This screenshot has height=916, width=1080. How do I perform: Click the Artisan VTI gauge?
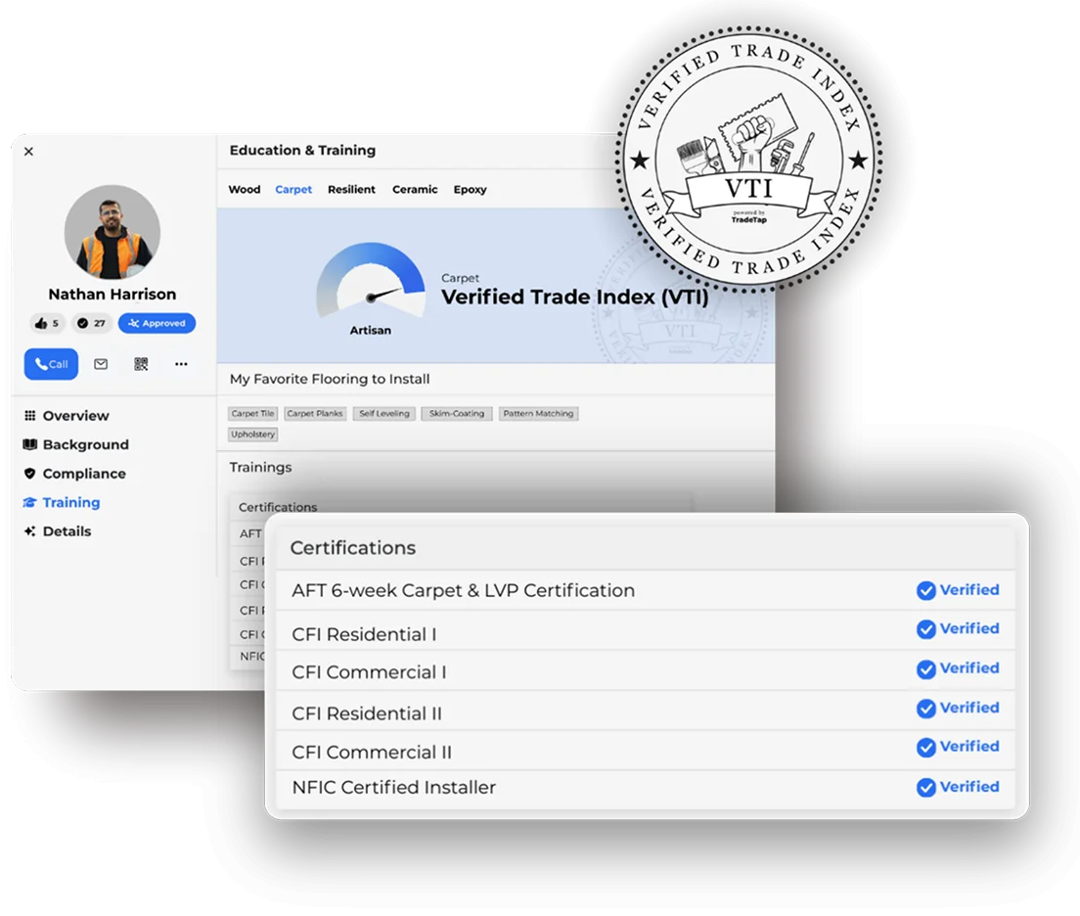pyautogui.click(x=371, y=281)
